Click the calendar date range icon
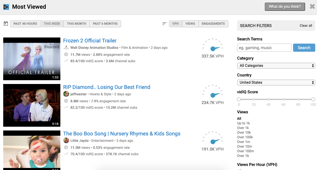Image resolution: width=317 pixels, height=170 pixels. pos(6,24)
